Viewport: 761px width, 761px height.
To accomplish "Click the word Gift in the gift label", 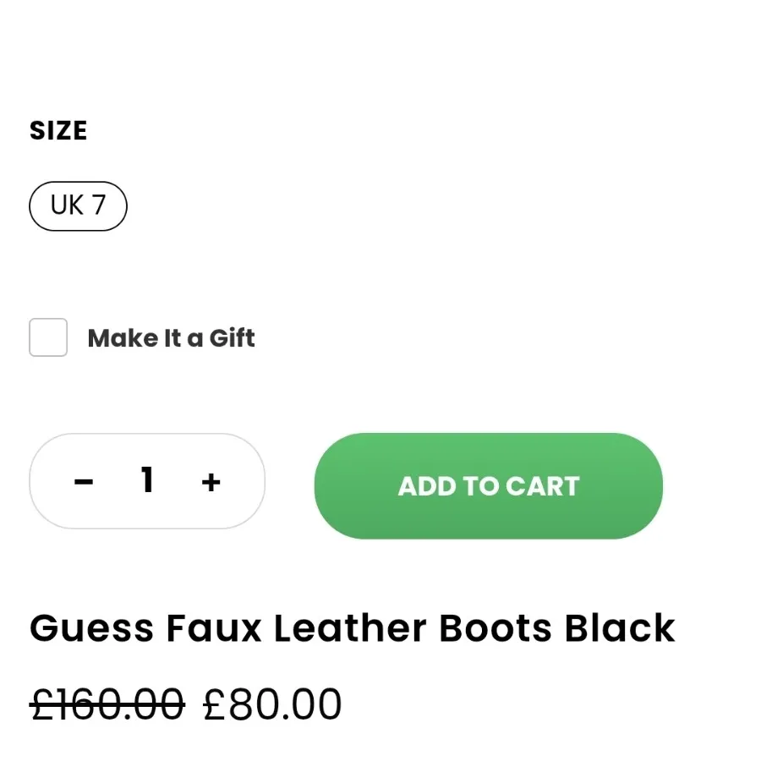I will click(232, 337).
